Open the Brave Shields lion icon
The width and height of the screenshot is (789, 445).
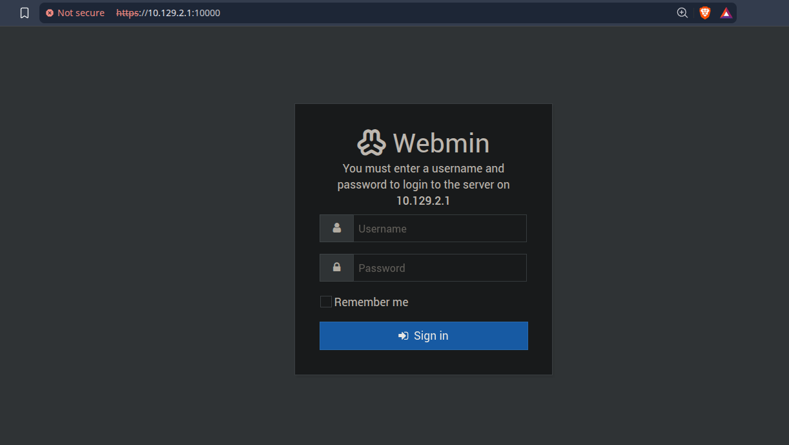click(x=704, y=13)
